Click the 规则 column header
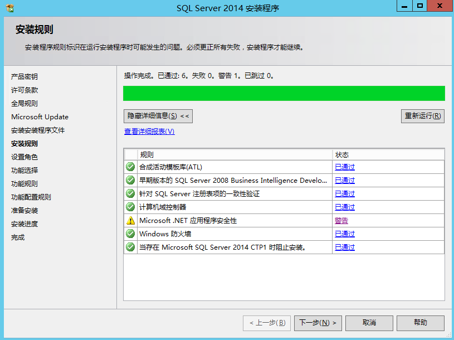 click(x=235, y=154)
